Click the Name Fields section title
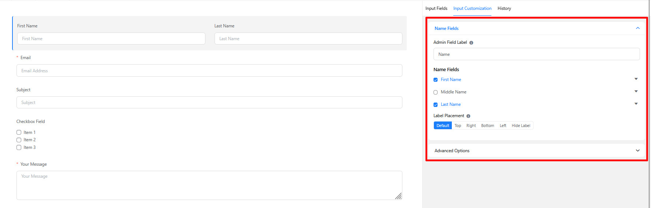Image resolution: width=651 pixels, height=208 pixels. (446, 28)
